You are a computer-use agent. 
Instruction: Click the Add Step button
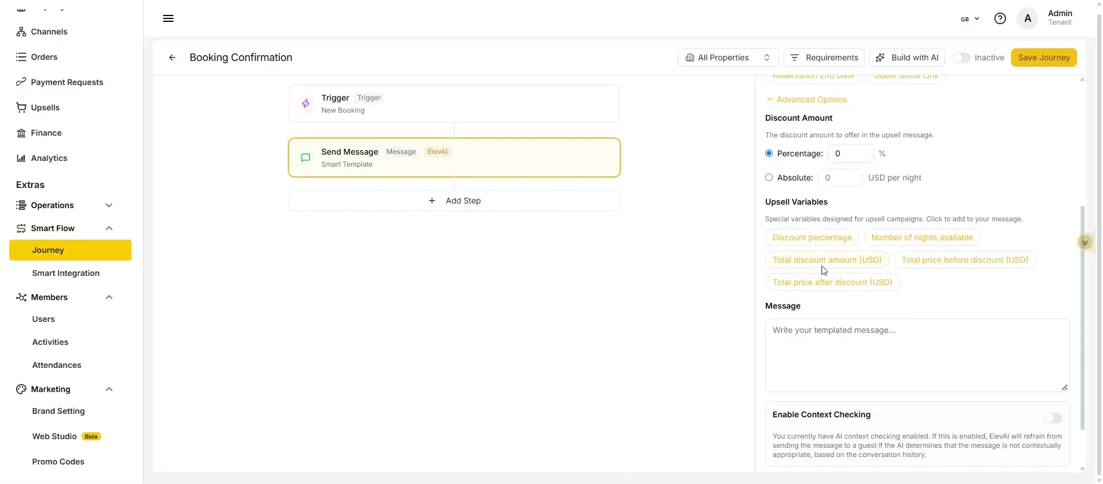(x=454, y=201)
